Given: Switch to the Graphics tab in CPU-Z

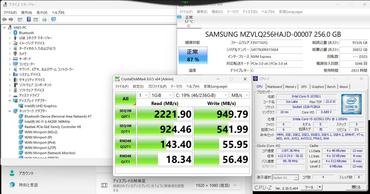Looking at the screenshot, I should point(318,87).
